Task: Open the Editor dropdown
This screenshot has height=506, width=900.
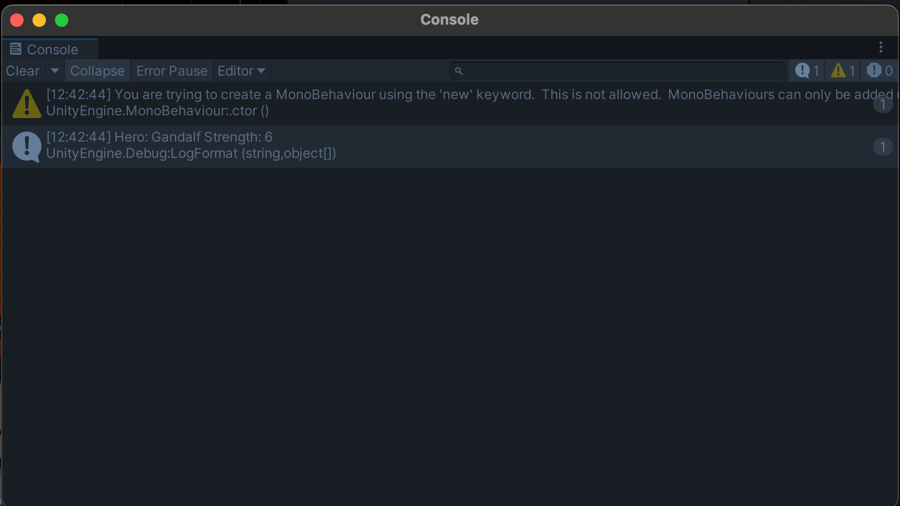Action: 241,71
